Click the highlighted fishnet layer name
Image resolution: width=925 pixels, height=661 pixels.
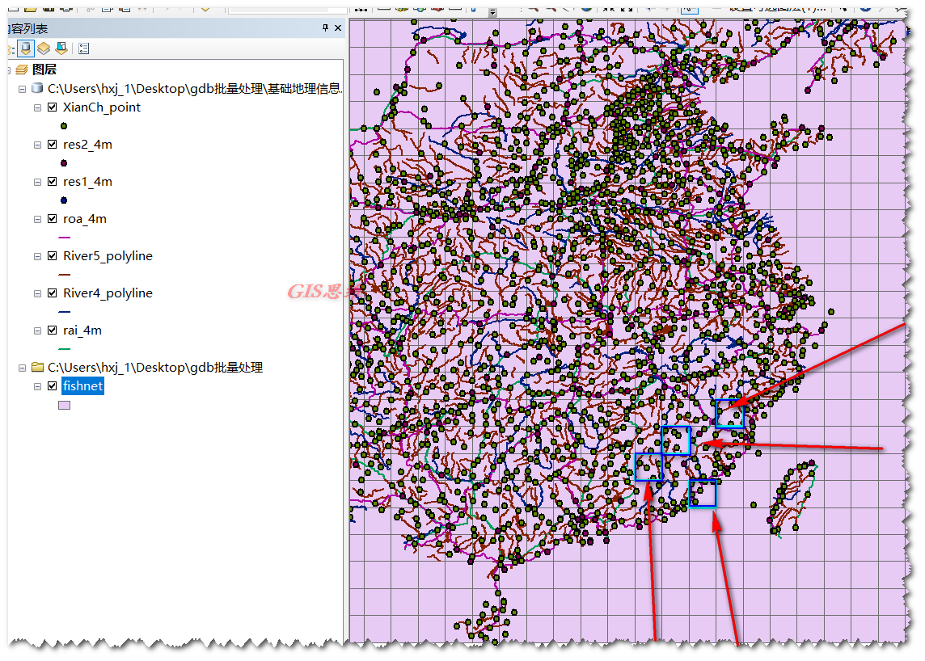[82, 386]
